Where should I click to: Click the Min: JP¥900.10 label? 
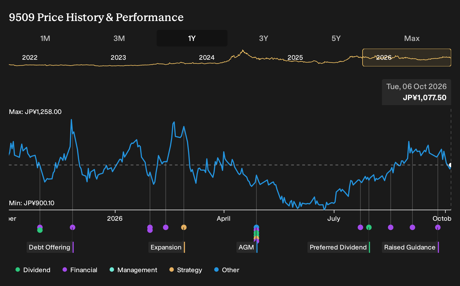[x=32, y=203]
